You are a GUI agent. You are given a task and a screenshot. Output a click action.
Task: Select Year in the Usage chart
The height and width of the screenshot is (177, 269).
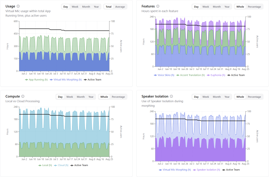pos(96,7)
